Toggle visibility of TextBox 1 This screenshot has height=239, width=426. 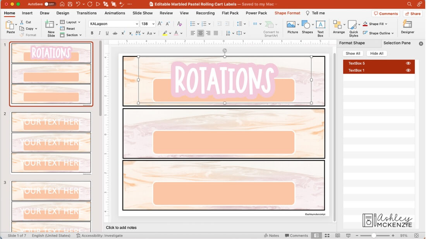coord(408,70)
